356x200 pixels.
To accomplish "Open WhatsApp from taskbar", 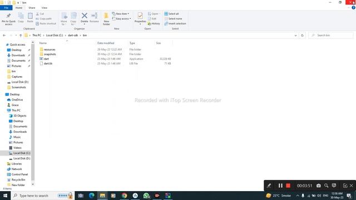I will (x=146, y=196).
